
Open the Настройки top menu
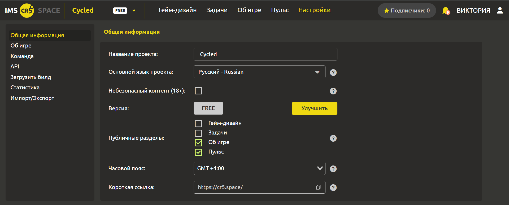point(314,10)
